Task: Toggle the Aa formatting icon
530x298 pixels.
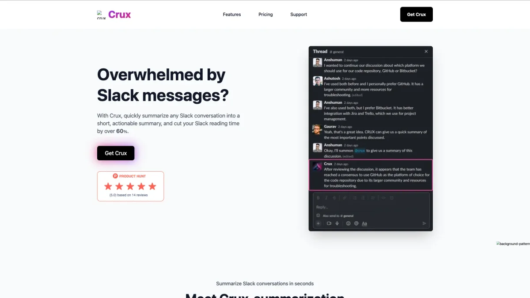Action: pos(364,224)
